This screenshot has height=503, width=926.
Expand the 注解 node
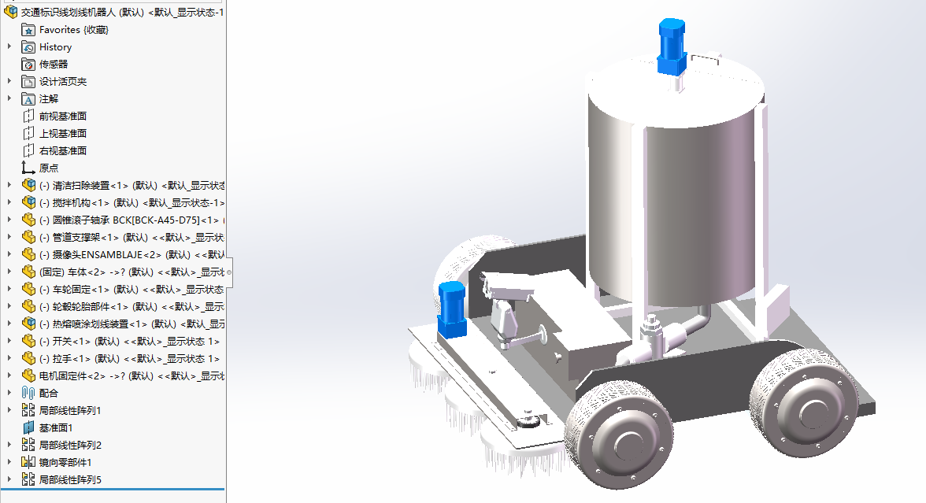click(9, 98)
